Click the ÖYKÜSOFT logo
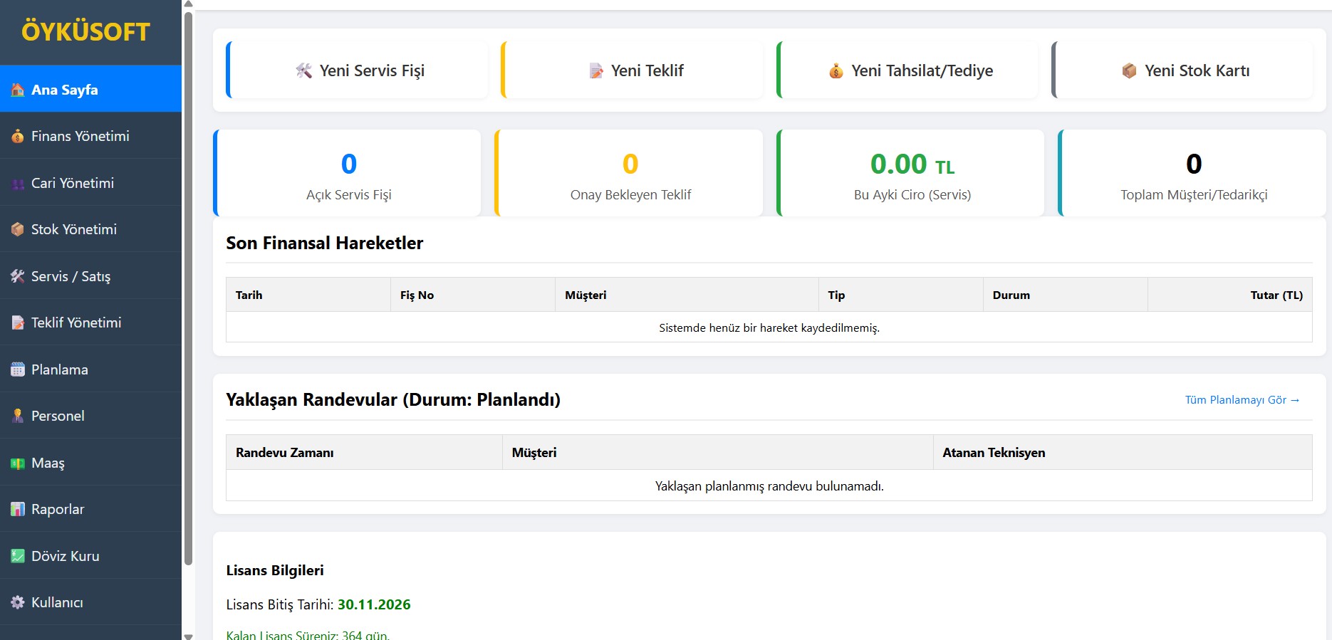Screen dimensions: 1332x640 coord(85,31)
